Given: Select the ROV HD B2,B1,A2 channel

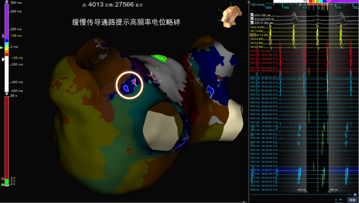Looking at the screenshot, I should pyautogui.click(x=264, y=83).
